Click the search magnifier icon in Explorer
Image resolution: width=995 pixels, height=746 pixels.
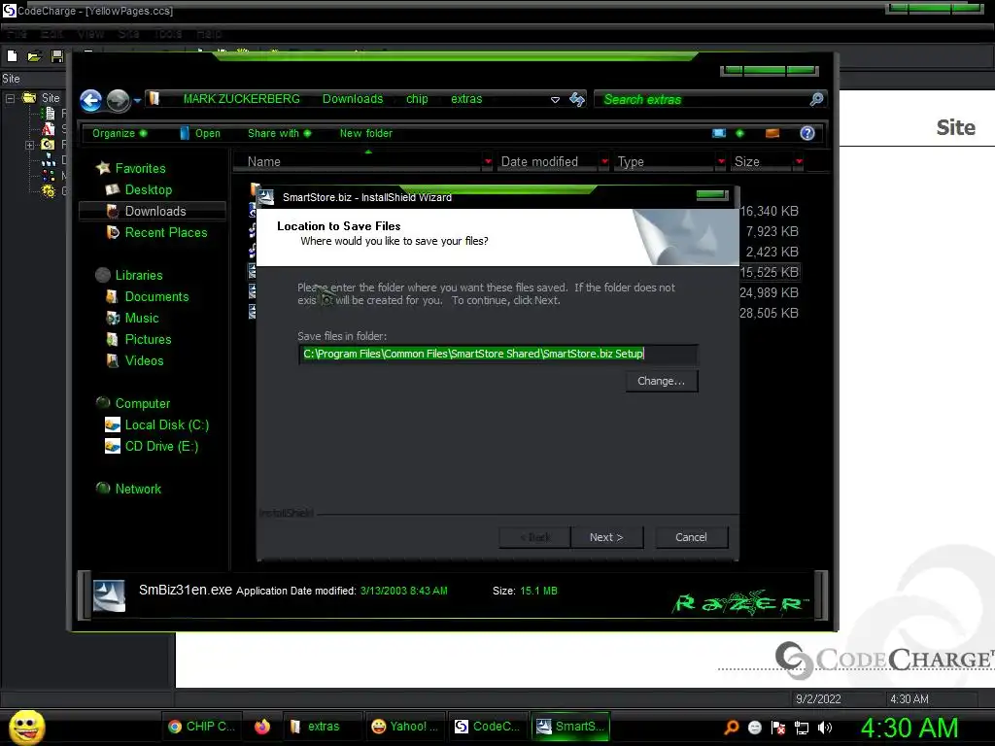(816, 100)
